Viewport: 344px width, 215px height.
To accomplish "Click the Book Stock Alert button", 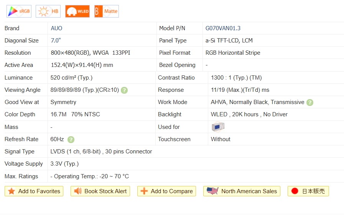I will [x=100, y=191].
